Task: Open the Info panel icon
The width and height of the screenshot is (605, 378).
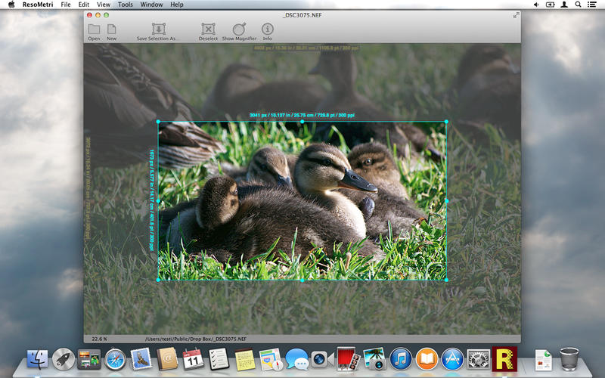Action: point(268,29)
